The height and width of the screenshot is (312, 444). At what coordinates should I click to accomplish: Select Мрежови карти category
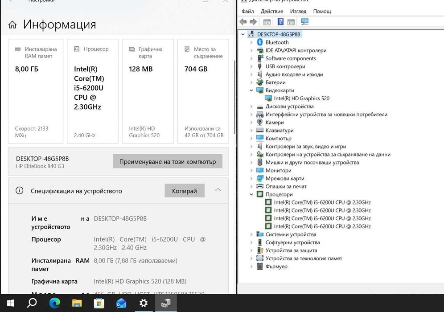pos(284,178)
